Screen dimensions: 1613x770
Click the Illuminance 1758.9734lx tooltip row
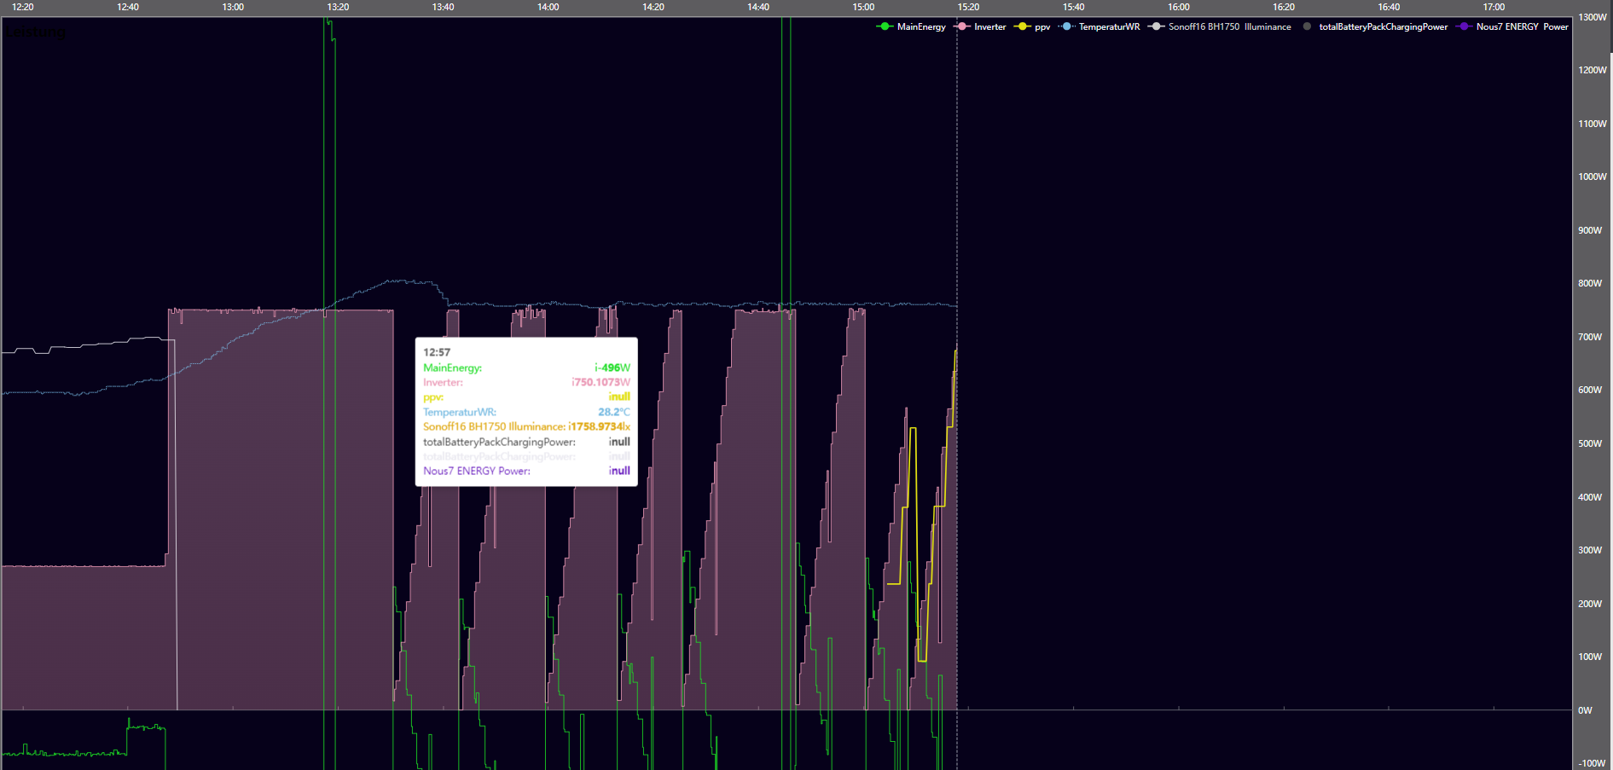[526, 426]
